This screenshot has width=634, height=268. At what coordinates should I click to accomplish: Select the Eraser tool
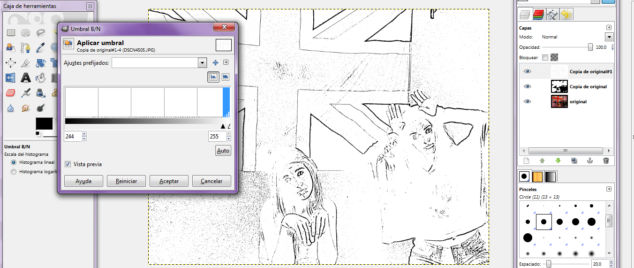click(x=11, y=92)
